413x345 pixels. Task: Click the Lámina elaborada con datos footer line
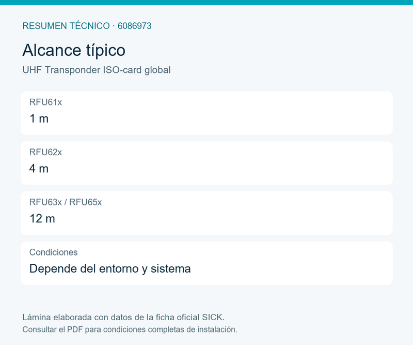coord(123,317)
